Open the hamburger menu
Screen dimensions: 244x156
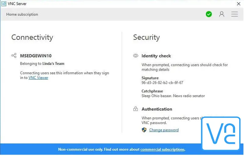coord(234,14)
